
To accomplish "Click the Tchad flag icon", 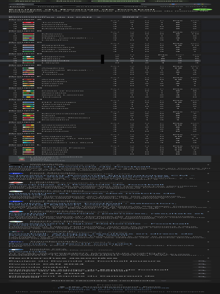I will pos(28,97).
